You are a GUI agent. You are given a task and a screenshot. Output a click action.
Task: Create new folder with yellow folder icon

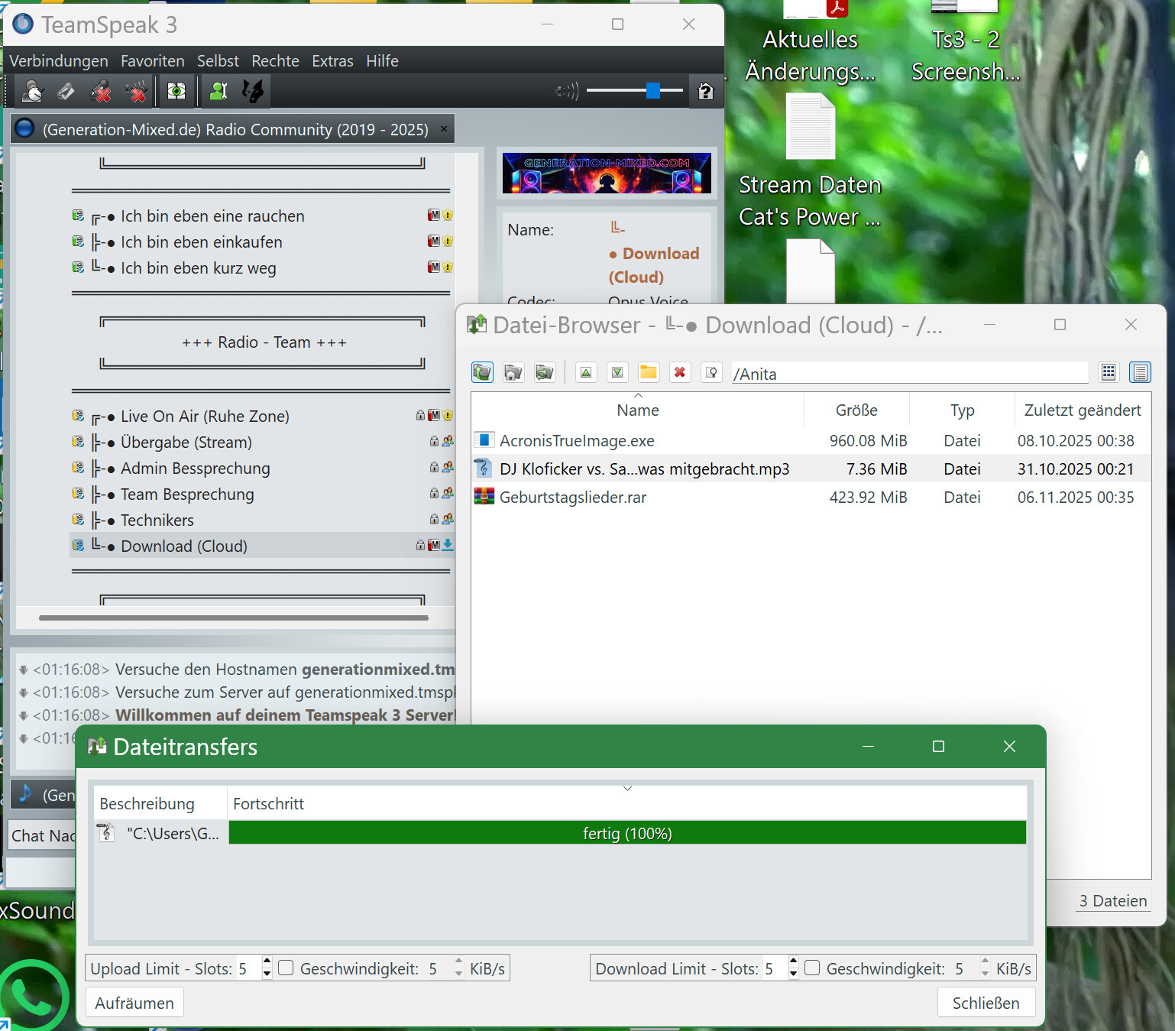coord(648,372)
